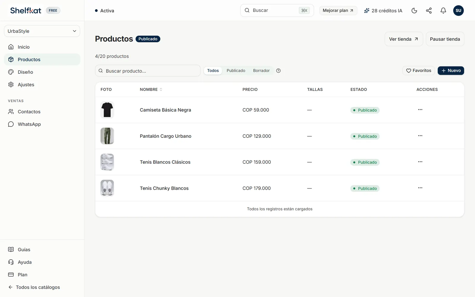Open Guías in sidebar
475x297 pixels.
42,249
